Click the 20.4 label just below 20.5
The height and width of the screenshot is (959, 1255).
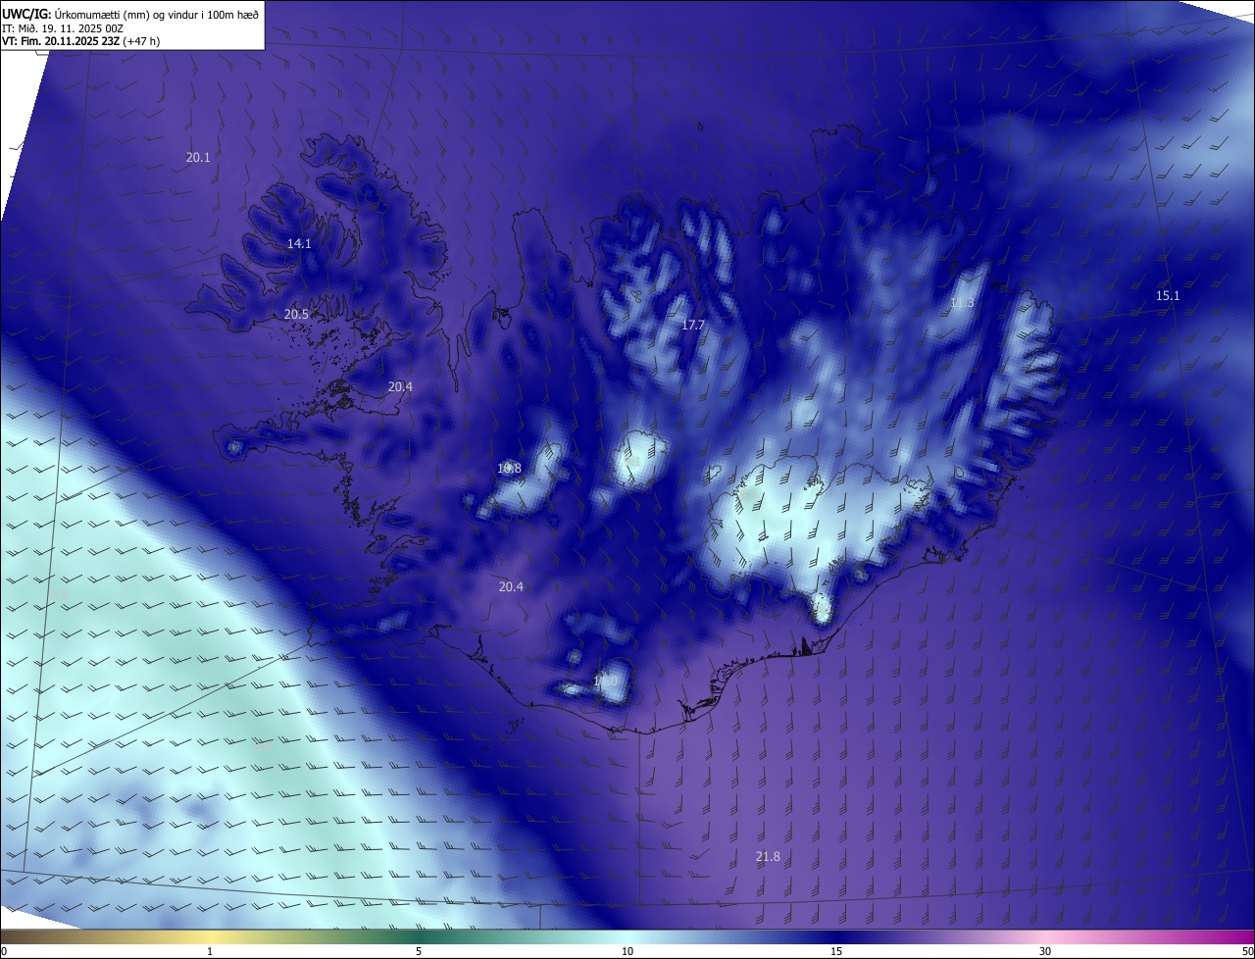pyautogui.click(x=400, y=386)
